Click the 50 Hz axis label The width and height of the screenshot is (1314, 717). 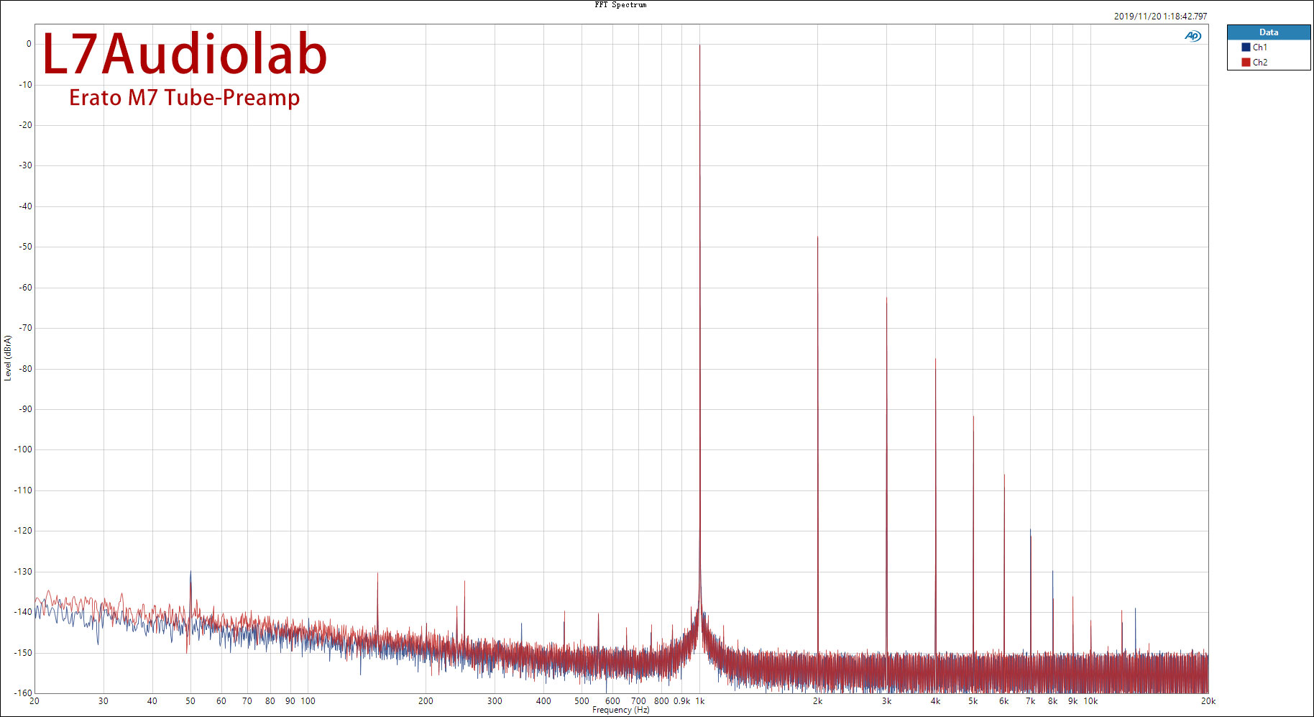pos(190,701)
